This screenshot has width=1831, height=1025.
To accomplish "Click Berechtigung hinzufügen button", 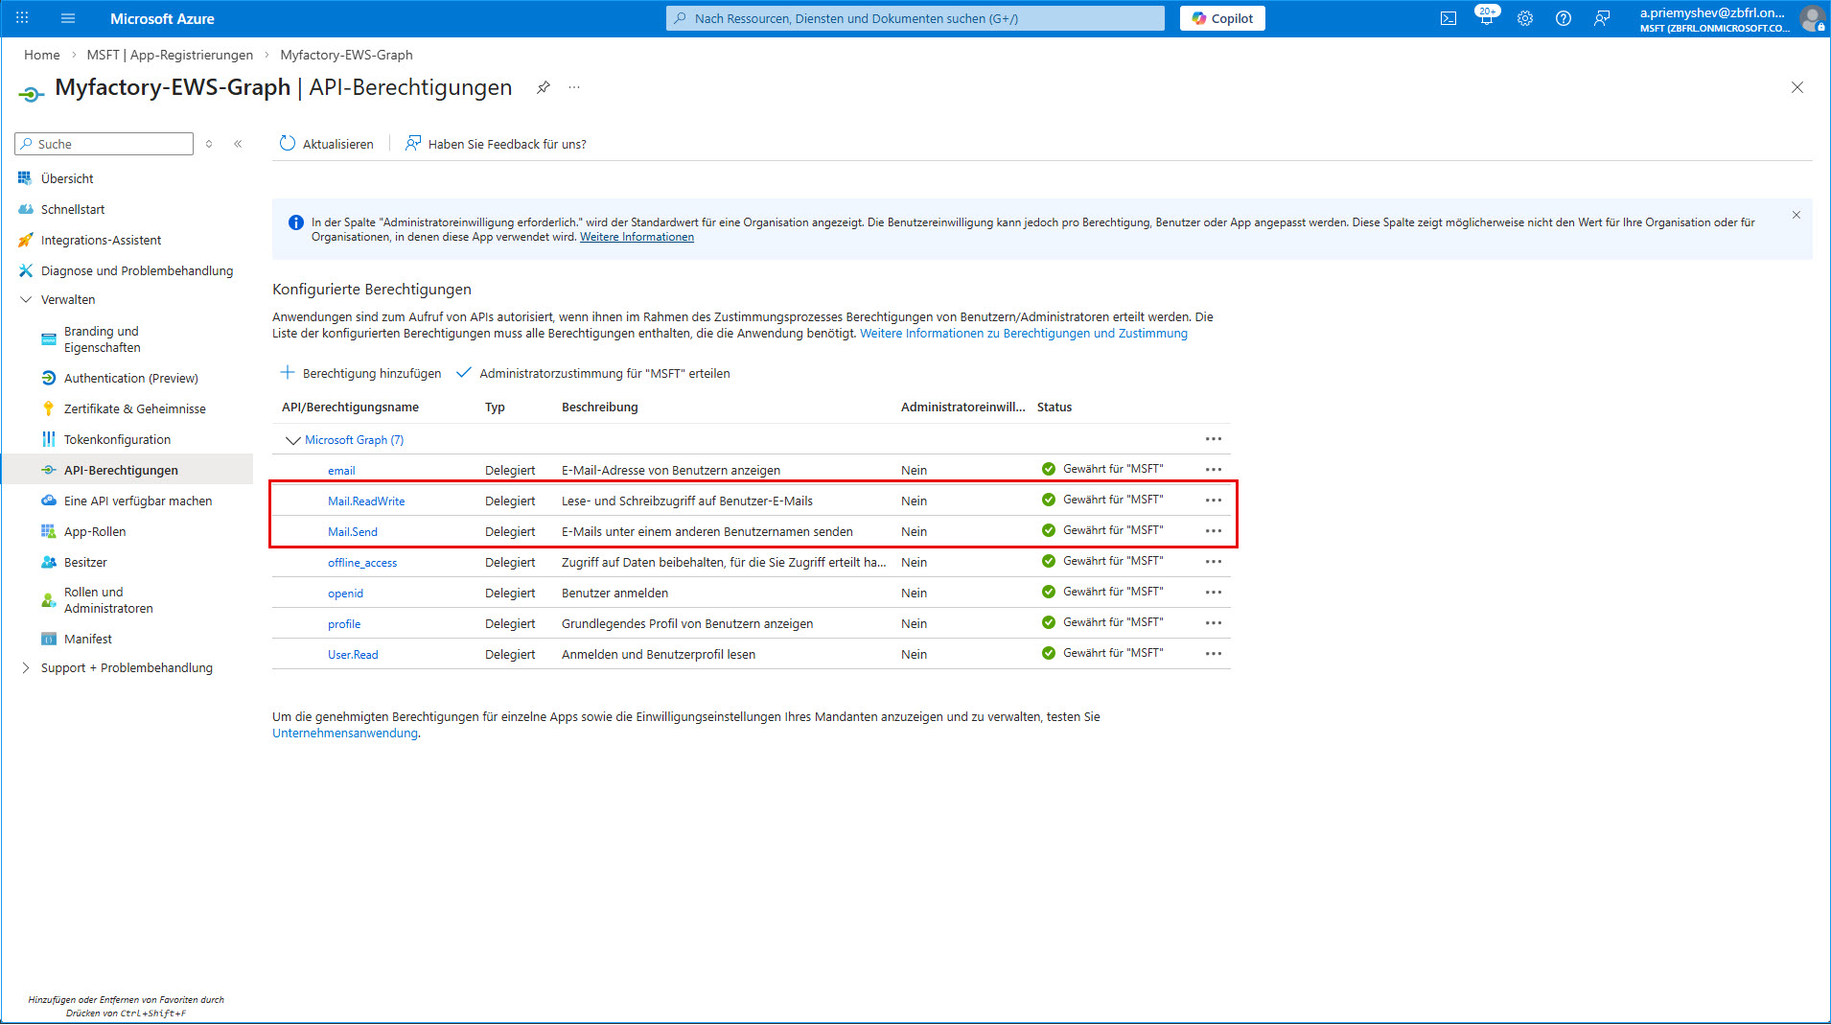I will [x=360, y=373].
